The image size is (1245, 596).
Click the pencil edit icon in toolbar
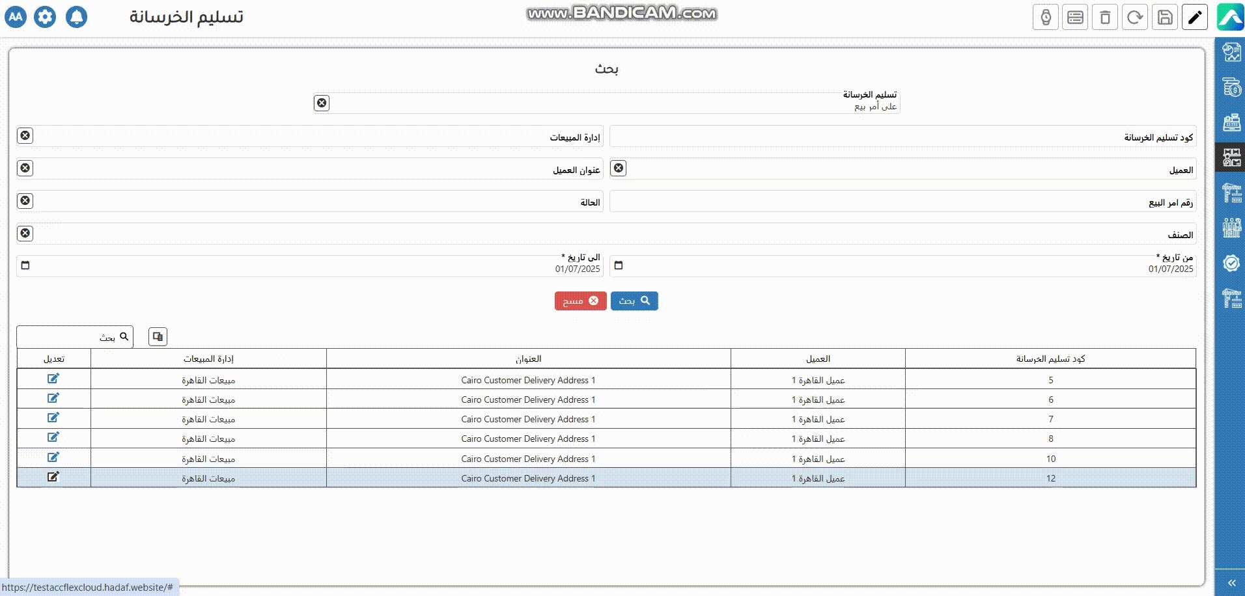1195,17
